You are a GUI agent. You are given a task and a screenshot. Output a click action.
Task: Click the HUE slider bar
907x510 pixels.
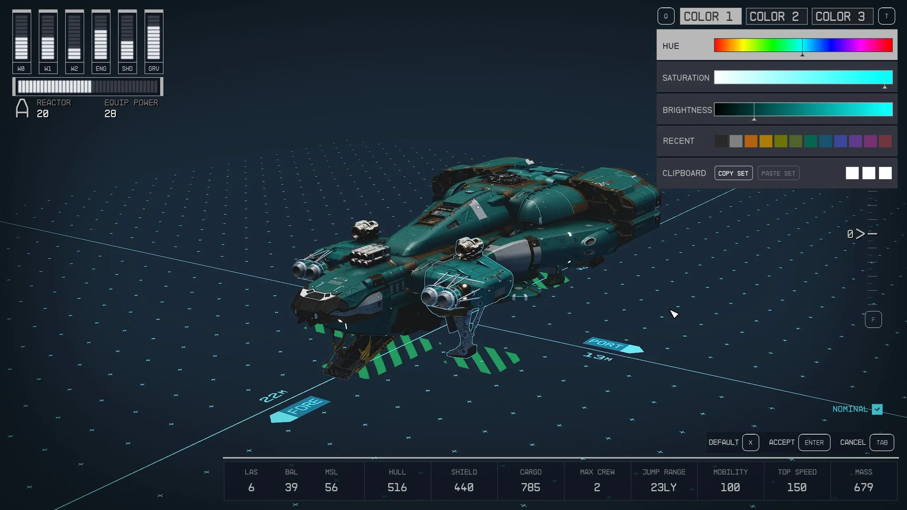pos(803,45)
